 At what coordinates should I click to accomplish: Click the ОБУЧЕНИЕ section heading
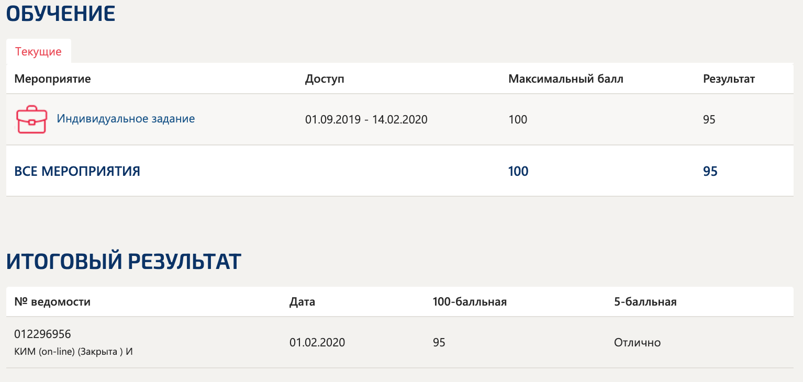pyautogui.click(x=60, y=14)
